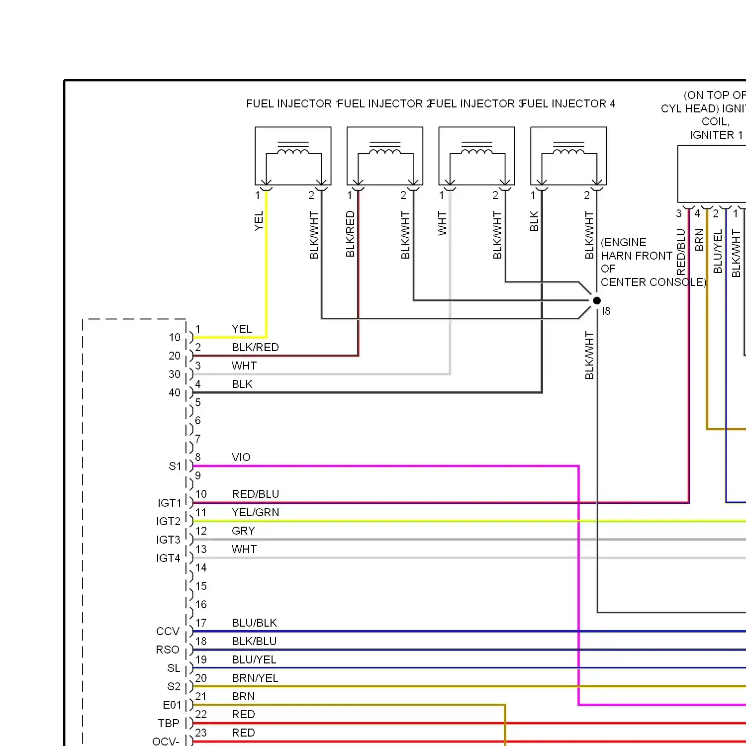Select the Fuel Injector 2 coil symbol box
The image size is (746, 746).
(385, 156)
